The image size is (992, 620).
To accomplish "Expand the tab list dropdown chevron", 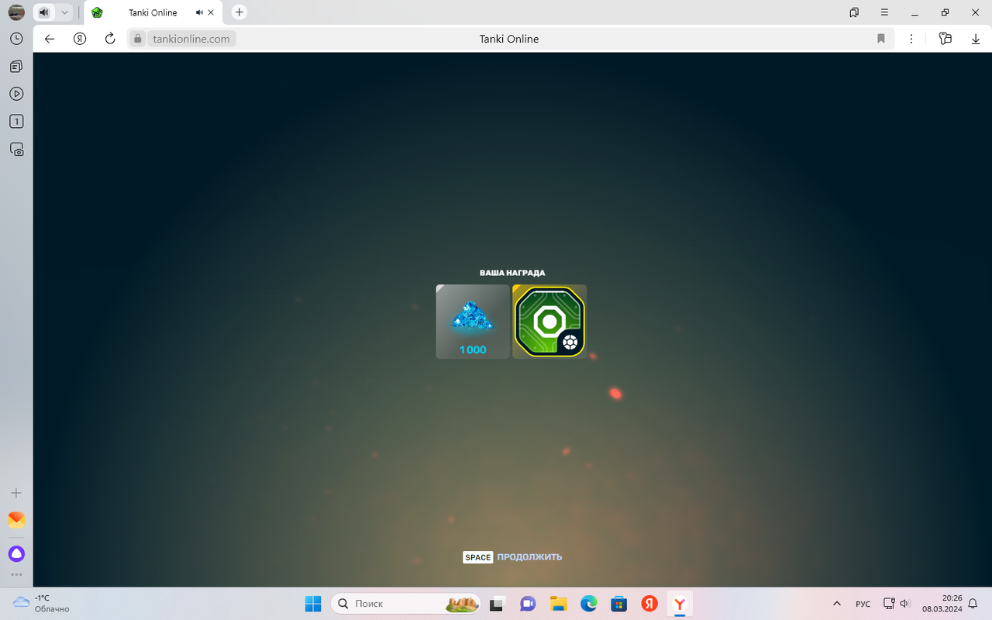I will point(64,12).
